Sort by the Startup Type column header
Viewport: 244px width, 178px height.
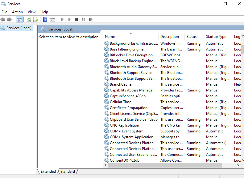(x=216, y=37)
